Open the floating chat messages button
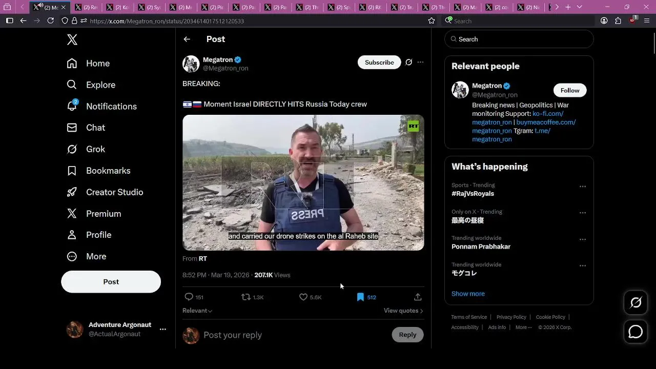The image size is (656, 369). point(635,332)
